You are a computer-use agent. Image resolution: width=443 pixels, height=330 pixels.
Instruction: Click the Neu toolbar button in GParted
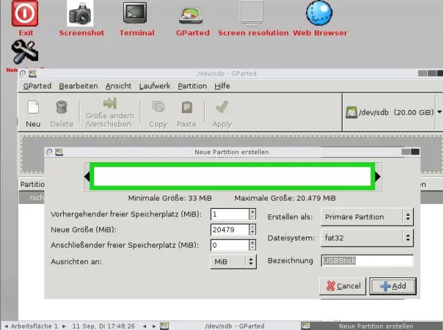coord(33,114)
